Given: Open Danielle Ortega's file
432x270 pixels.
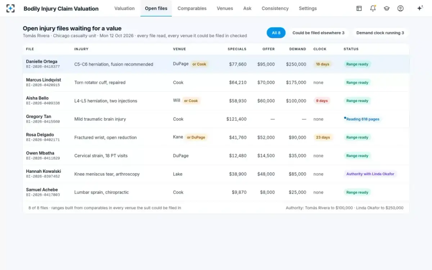Looking at the screenshot, I should (x=216, y=64).
